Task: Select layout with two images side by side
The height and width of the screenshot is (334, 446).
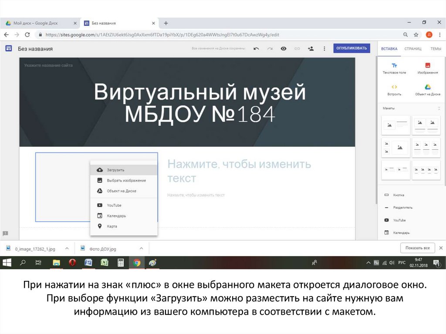Action: coord(426,125)
